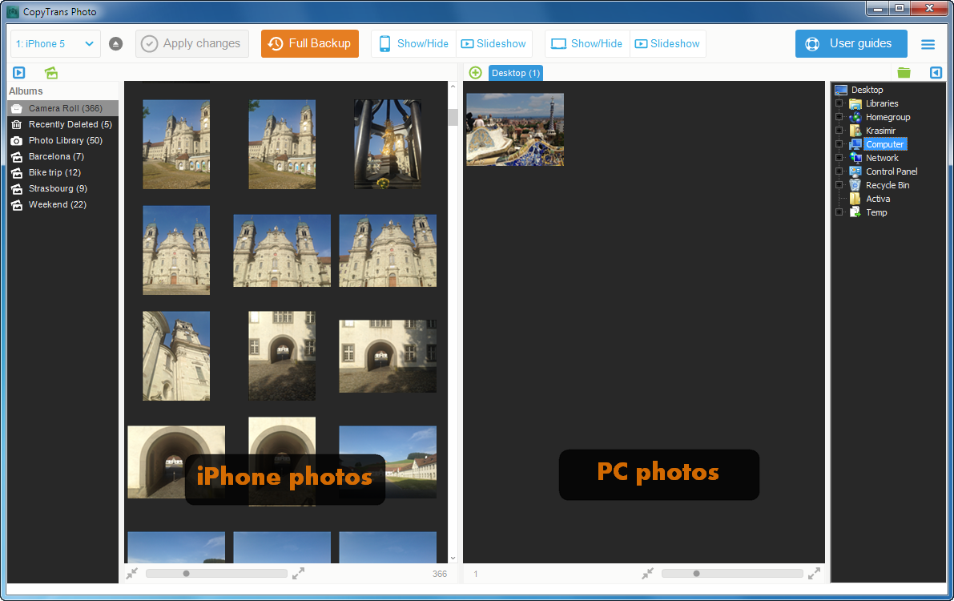Click the Weekend album icon
The width and height of the screenshot is (954, 601).
click(x=17, y=204)
